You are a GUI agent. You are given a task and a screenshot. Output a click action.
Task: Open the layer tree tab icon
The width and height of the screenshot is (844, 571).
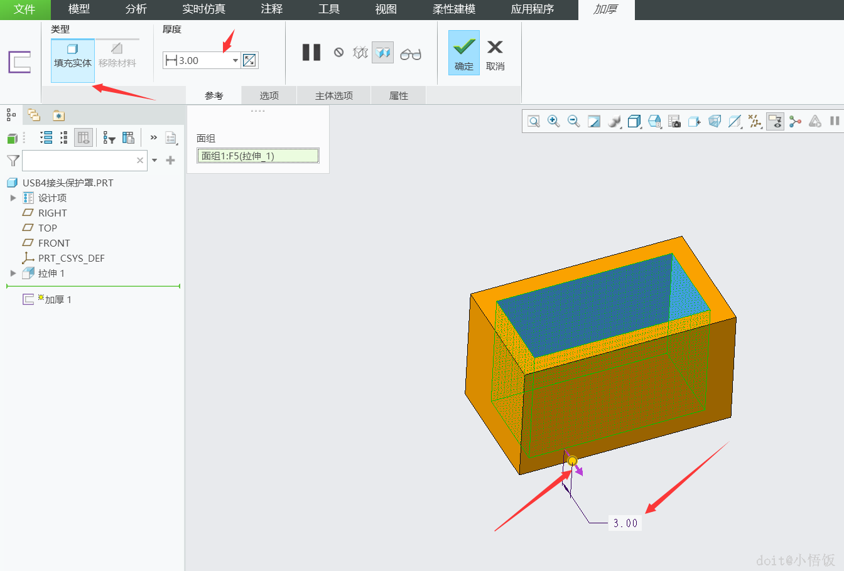point(34,115)
